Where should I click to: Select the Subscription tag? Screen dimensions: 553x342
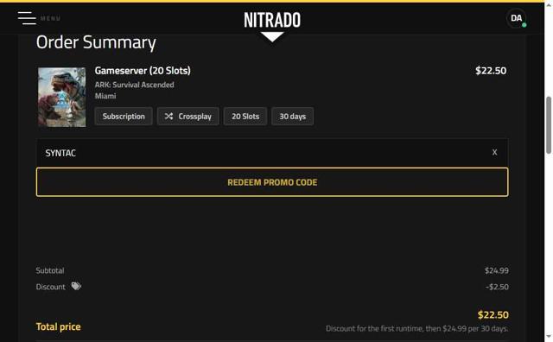pyautogui.click(x=124, y=117)
